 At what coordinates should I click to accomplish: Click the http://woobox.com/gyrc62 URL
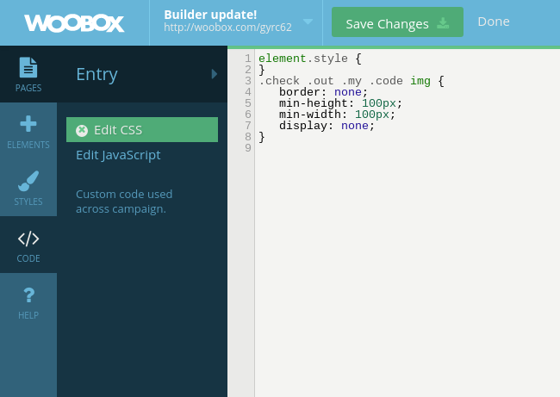227,28
